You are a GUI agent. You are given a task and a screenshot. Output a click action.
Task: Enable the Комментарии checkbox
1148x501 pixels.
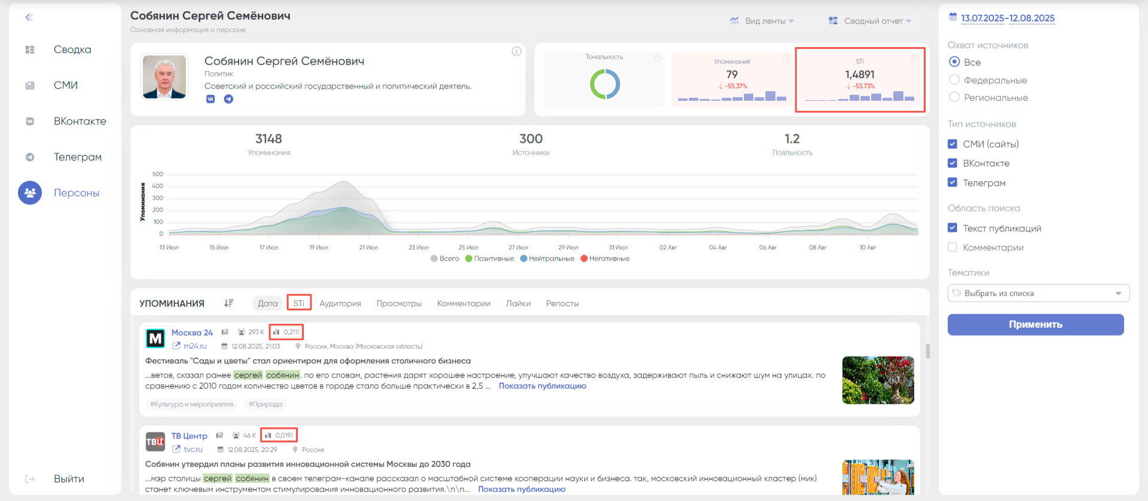pyautogui.click(x=952, y=247)
